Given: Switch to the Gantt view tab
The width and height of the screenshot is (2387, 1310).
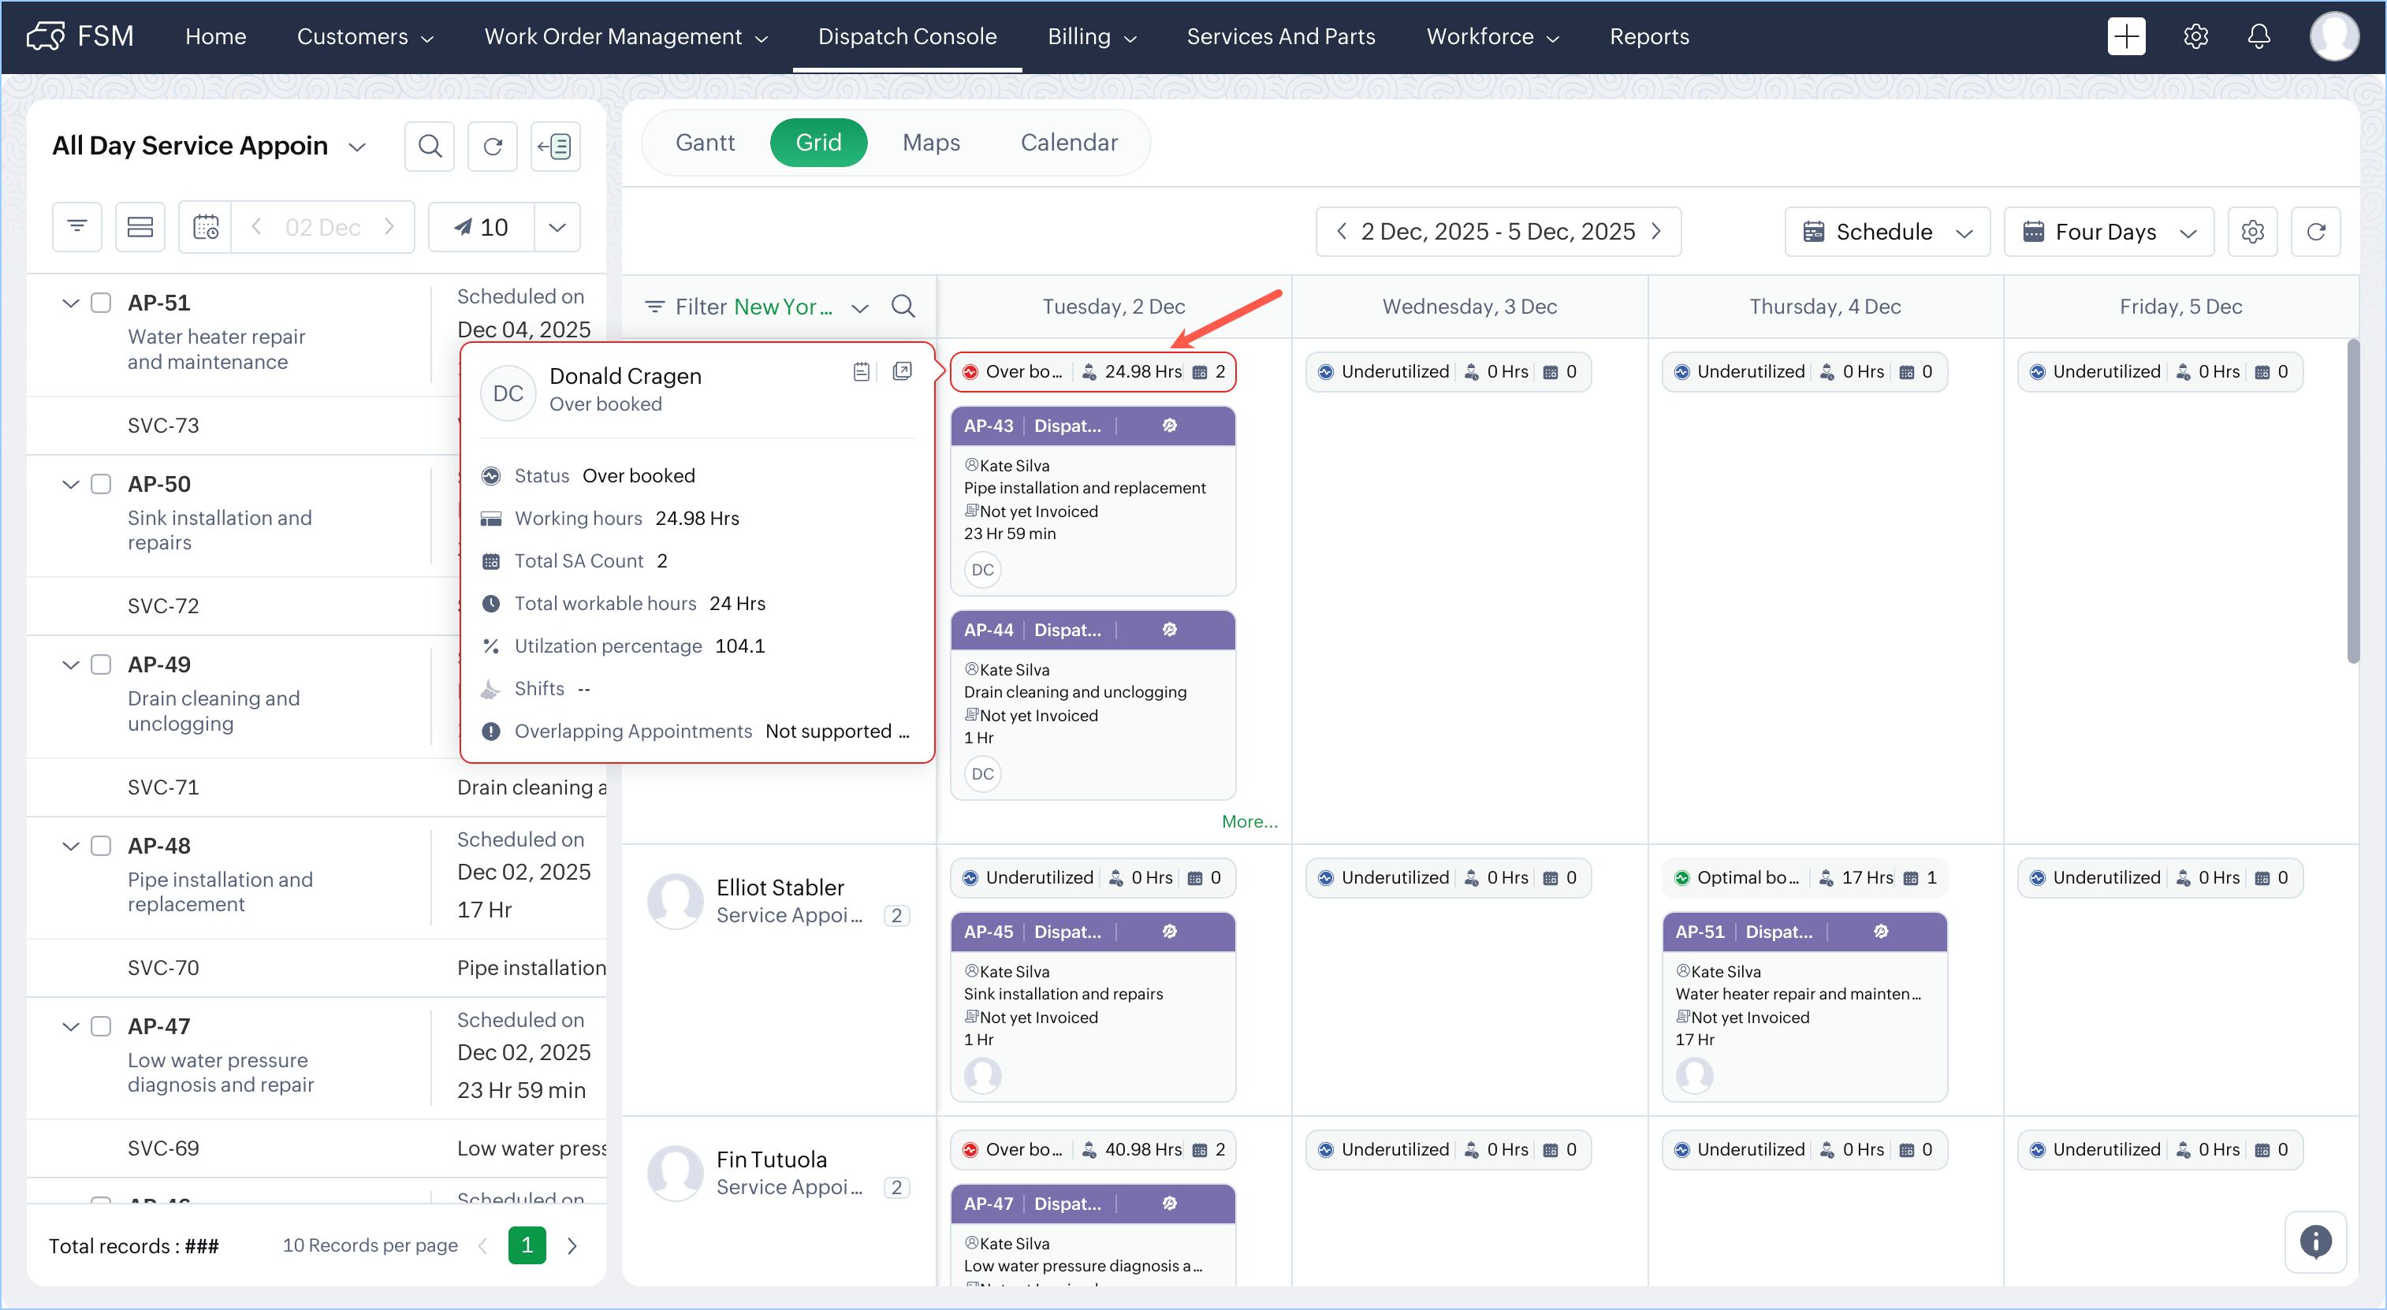Looking at the screenshot, I should [704, 143].
